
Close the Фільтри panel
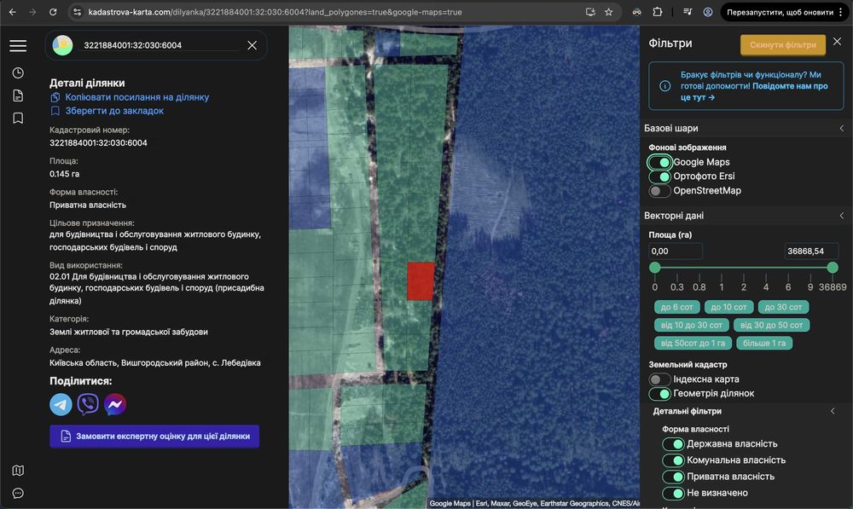click(837, 42)
